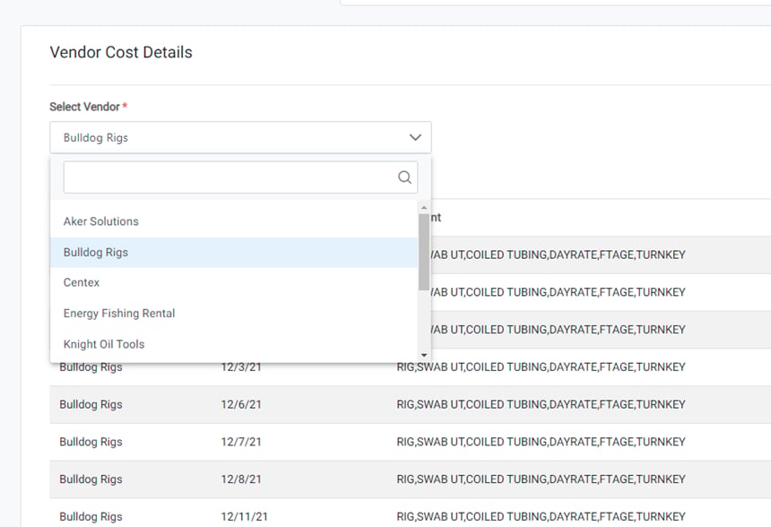Click the dropdown list scroll up arrow

click(x=424, y=208)
